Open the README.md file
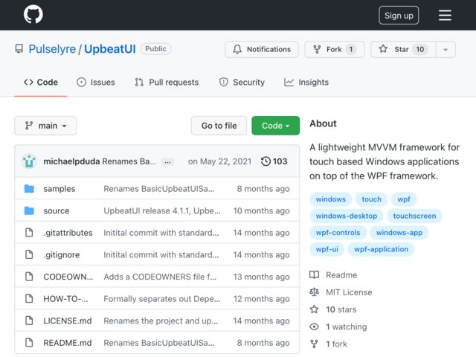476x357 pixels. click(68, 343)
